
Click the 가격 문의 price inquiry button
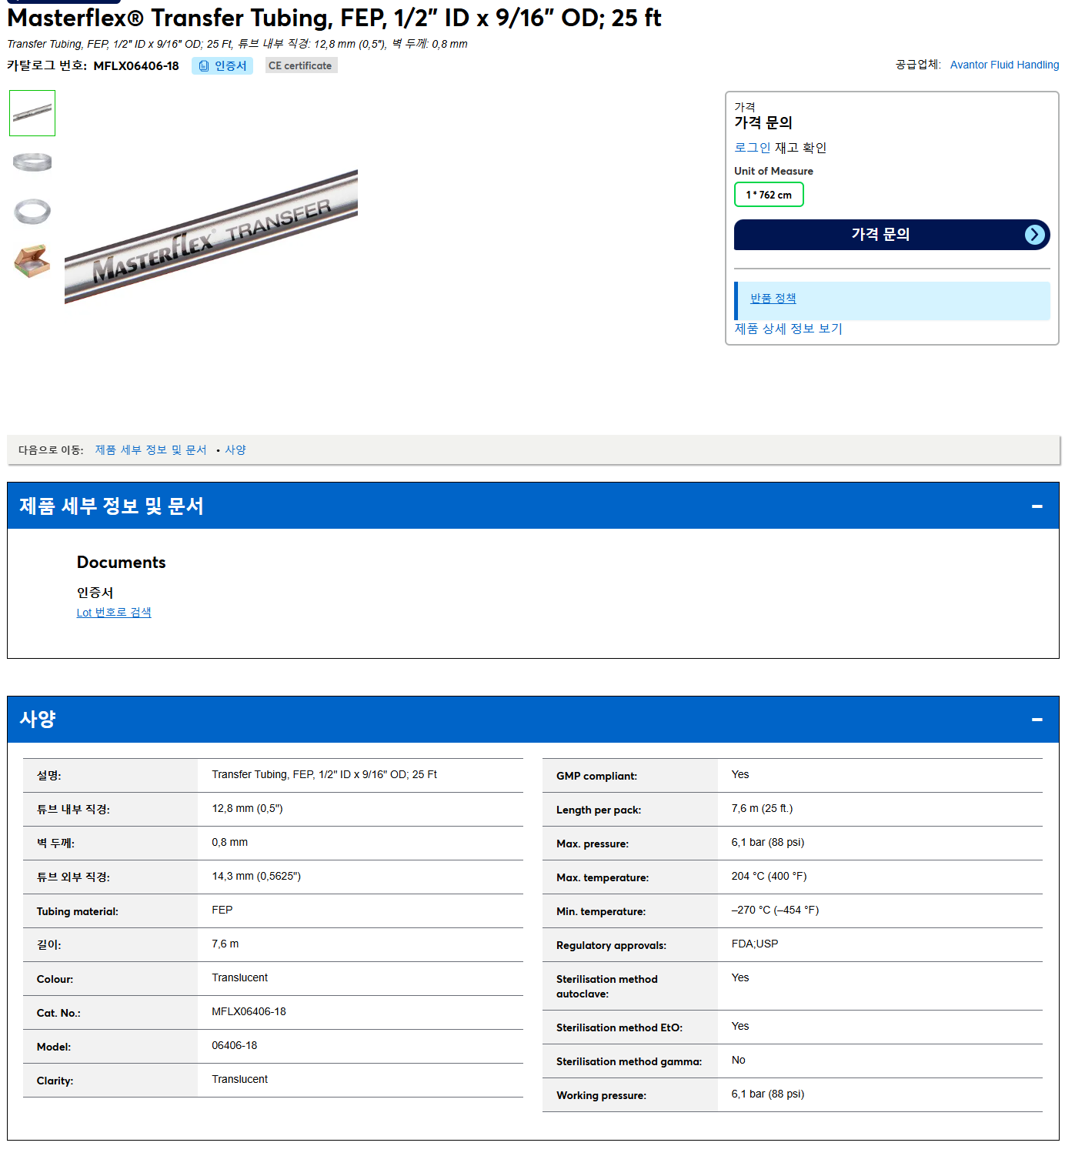(x=892, y=235)
